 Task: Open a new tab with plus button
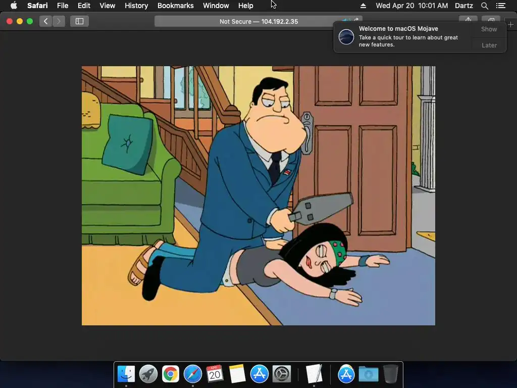point(510,24)
